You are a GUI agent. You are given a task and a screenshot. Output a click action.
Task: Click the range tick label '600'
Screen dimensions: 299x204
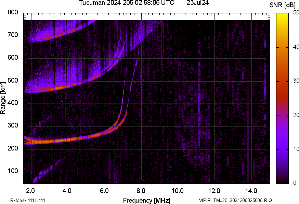[13, 58]
